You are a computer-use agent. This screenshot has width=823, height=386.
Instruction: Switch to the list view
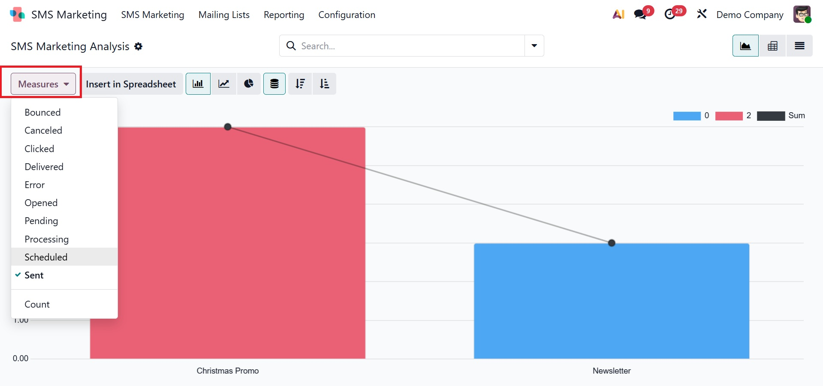pos(799,46)
